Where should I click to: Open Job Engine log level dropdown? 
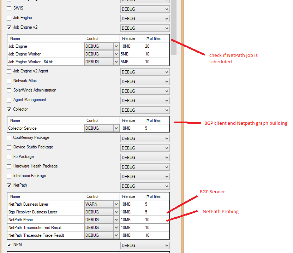tap(145, 18)
